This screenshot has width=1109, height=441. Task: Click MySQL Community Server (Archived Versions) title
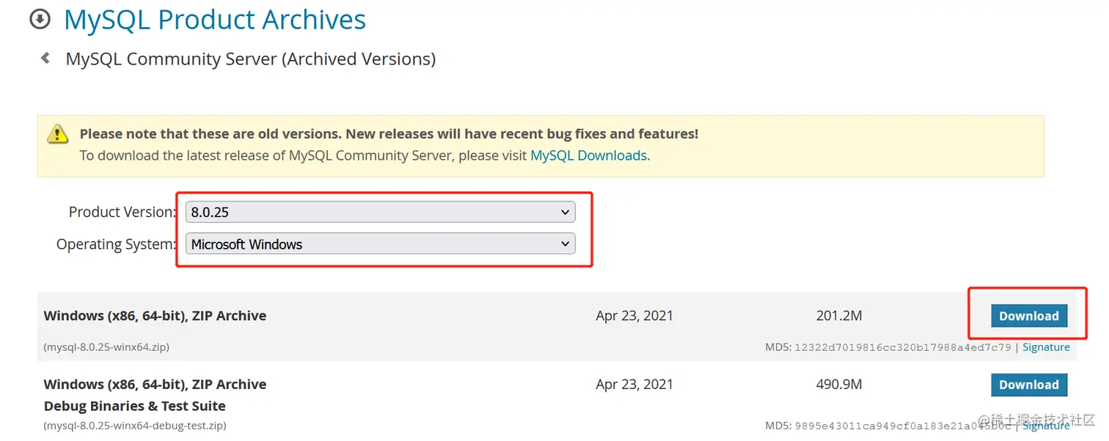(251, 59)
